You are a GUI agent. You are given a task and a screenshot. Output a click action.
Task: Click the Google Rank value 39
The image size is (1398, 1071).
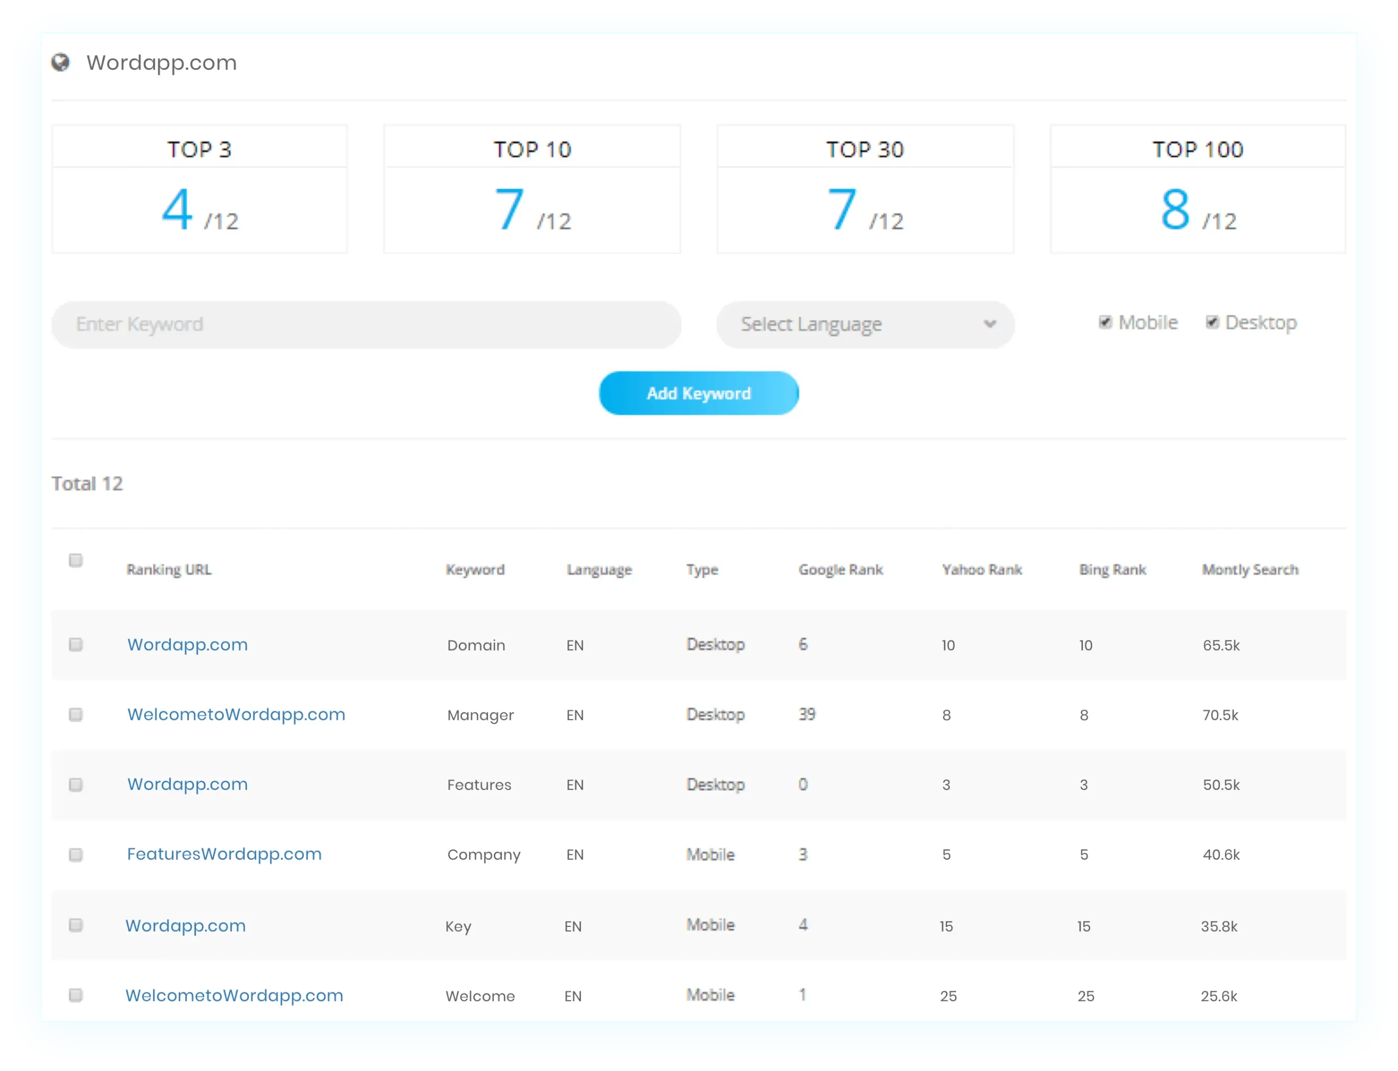coord(807,715)
